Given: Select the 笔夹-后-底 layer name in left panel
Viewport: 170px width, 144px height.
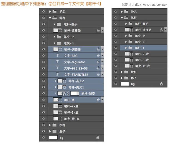Looking at the screenshot, I should pos(72,119).
